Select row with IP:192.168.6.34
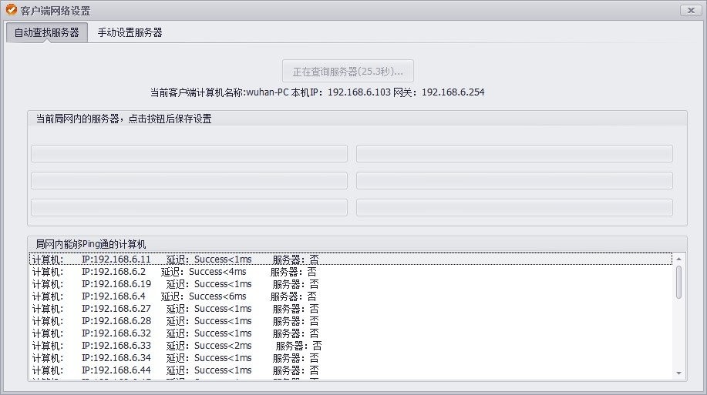 click(351, 357)
